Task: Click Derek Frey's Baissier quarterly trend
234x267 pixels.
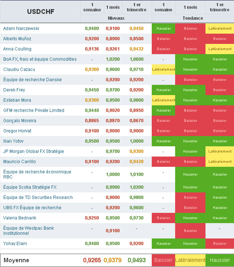Action: [x=220, y=90]
